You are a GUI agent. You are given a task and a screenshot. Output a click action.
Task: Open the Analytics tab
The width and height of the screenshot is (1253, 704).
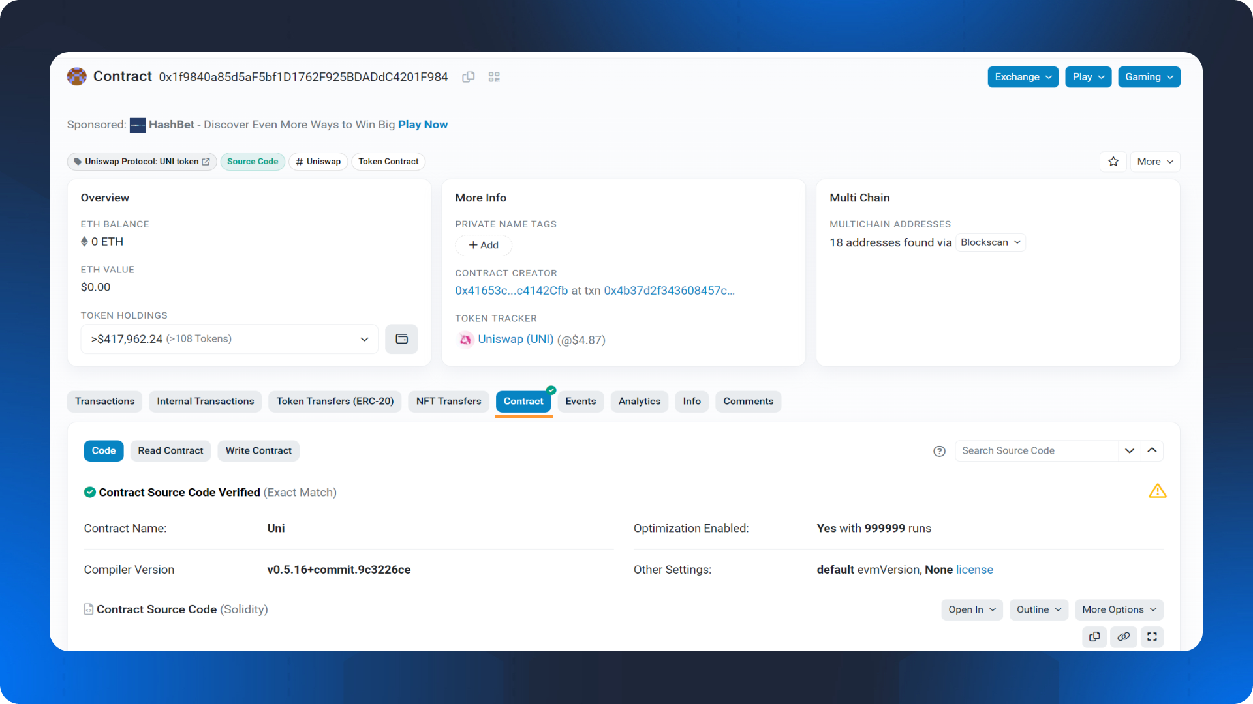click(x=639, y=402)
